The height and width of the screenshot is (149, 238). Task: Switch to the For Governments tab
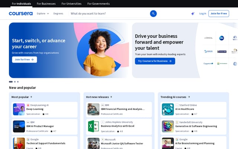click(99, 4)
